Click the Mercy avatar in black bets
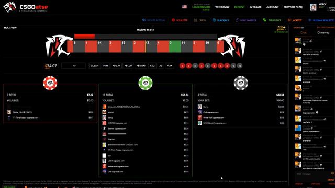This screenshot has width=335, height=188. pos(199,107)
